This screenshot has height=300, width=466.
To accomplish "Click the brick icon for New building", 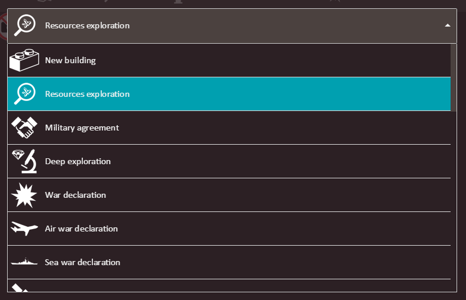I will [24, 60].
